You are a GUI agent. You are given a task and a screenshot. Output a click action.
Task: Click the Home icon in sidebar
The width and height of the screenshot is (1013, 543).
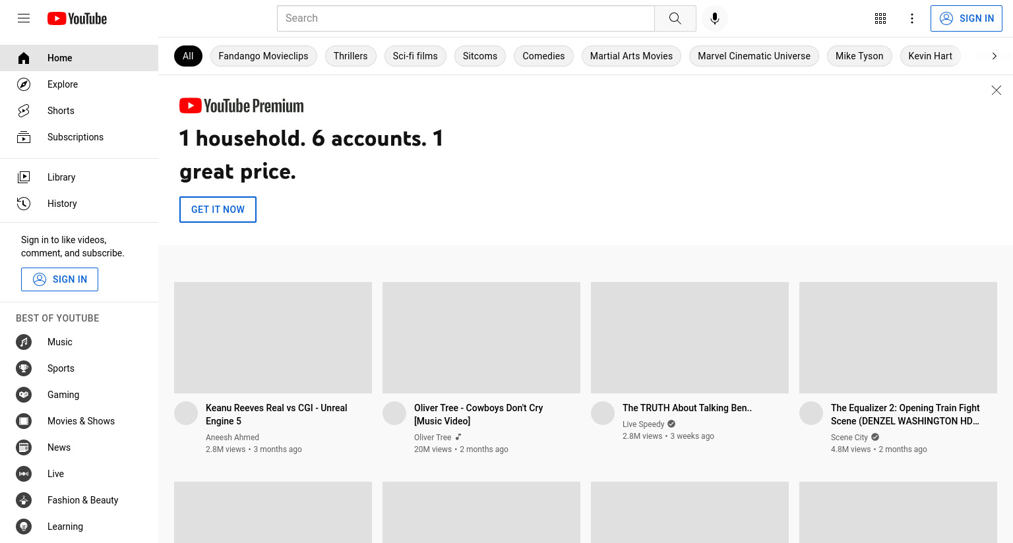[x=24, y=58]
